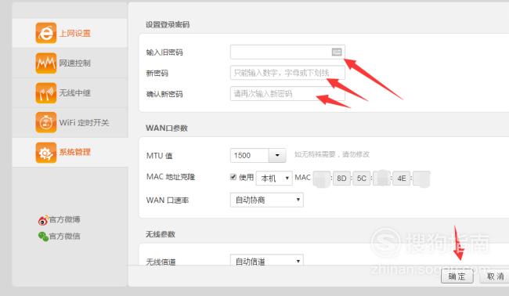Click the WeChat logo icon

[x=43, y=236]
